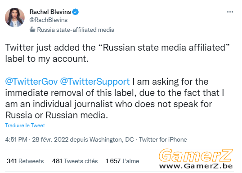Open the @TwitterGov mention
Screen dimensions: 242x173
click(x=31, y=82)
